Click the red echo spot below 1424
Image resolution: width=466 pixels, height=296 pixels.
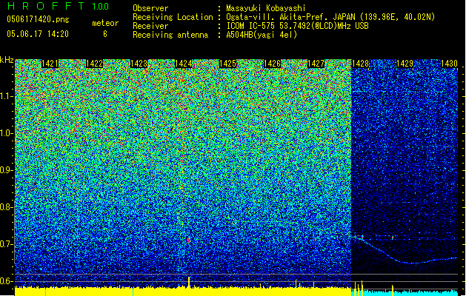pos(189,240)
